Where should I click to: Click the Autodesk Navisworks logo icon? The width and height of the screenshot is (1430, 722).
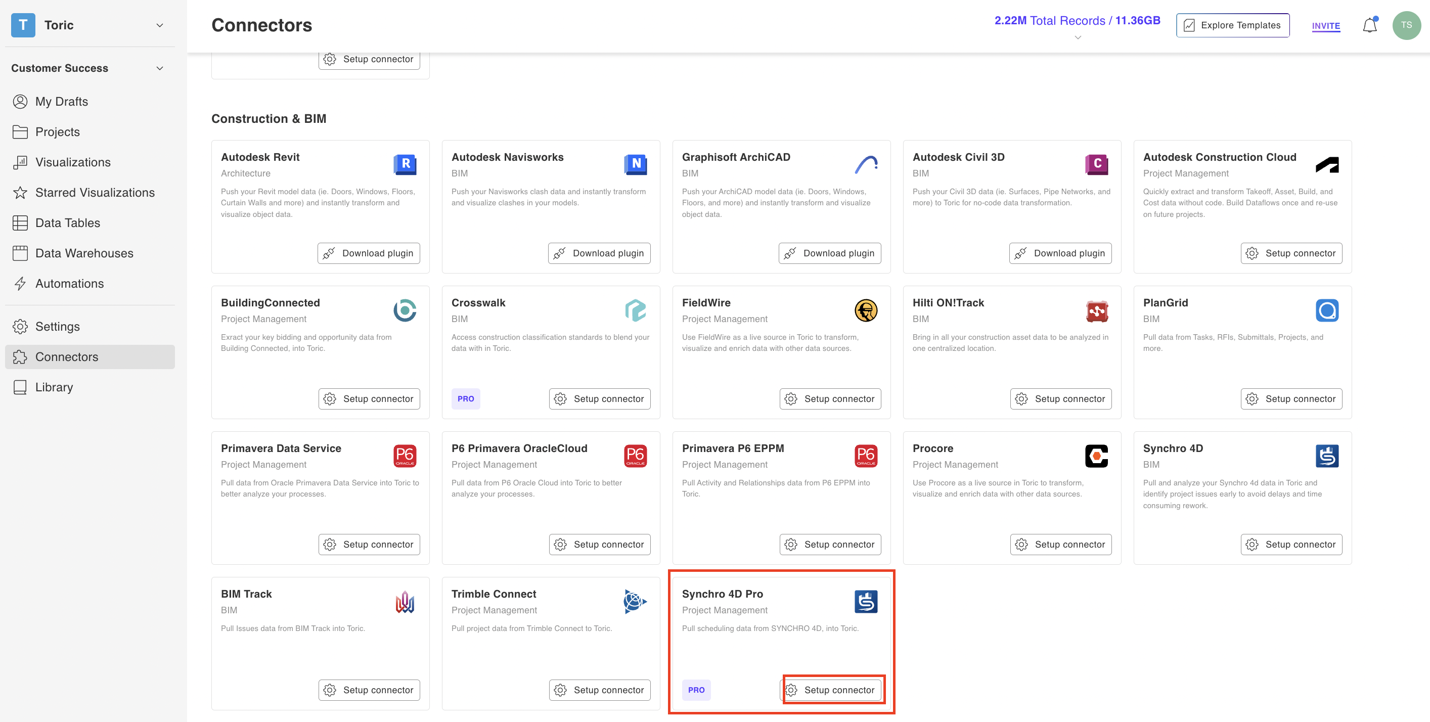(635, 164)
